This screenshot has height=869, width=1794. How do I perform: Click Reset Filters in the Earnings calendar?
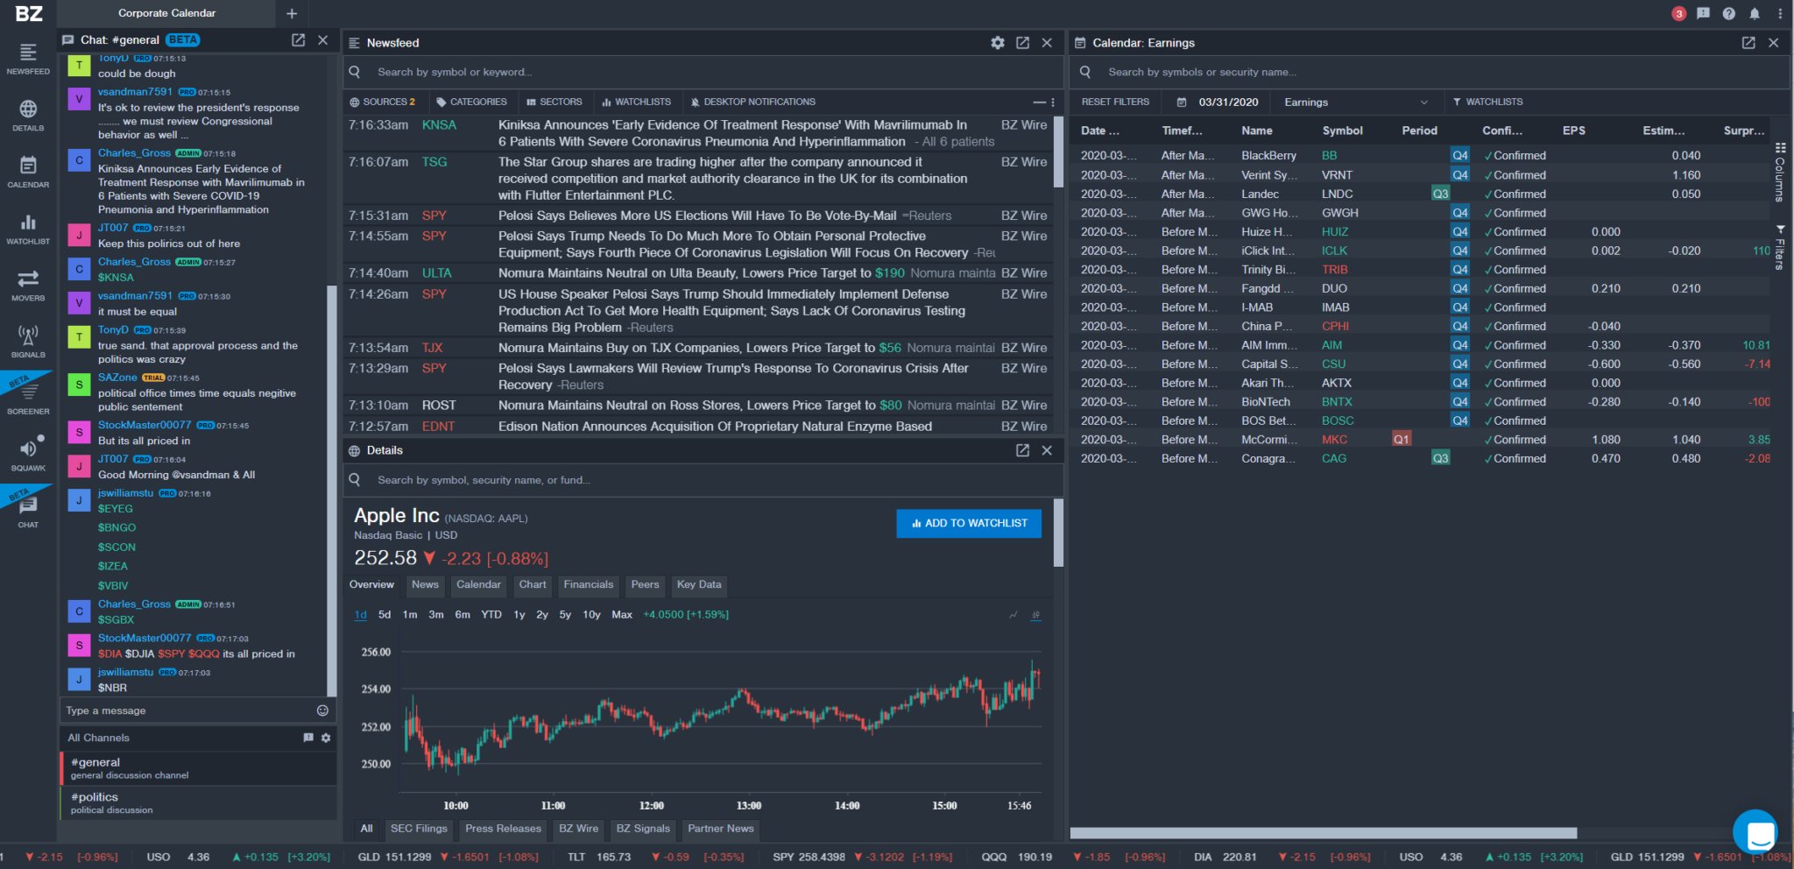tap(1115, 102)
